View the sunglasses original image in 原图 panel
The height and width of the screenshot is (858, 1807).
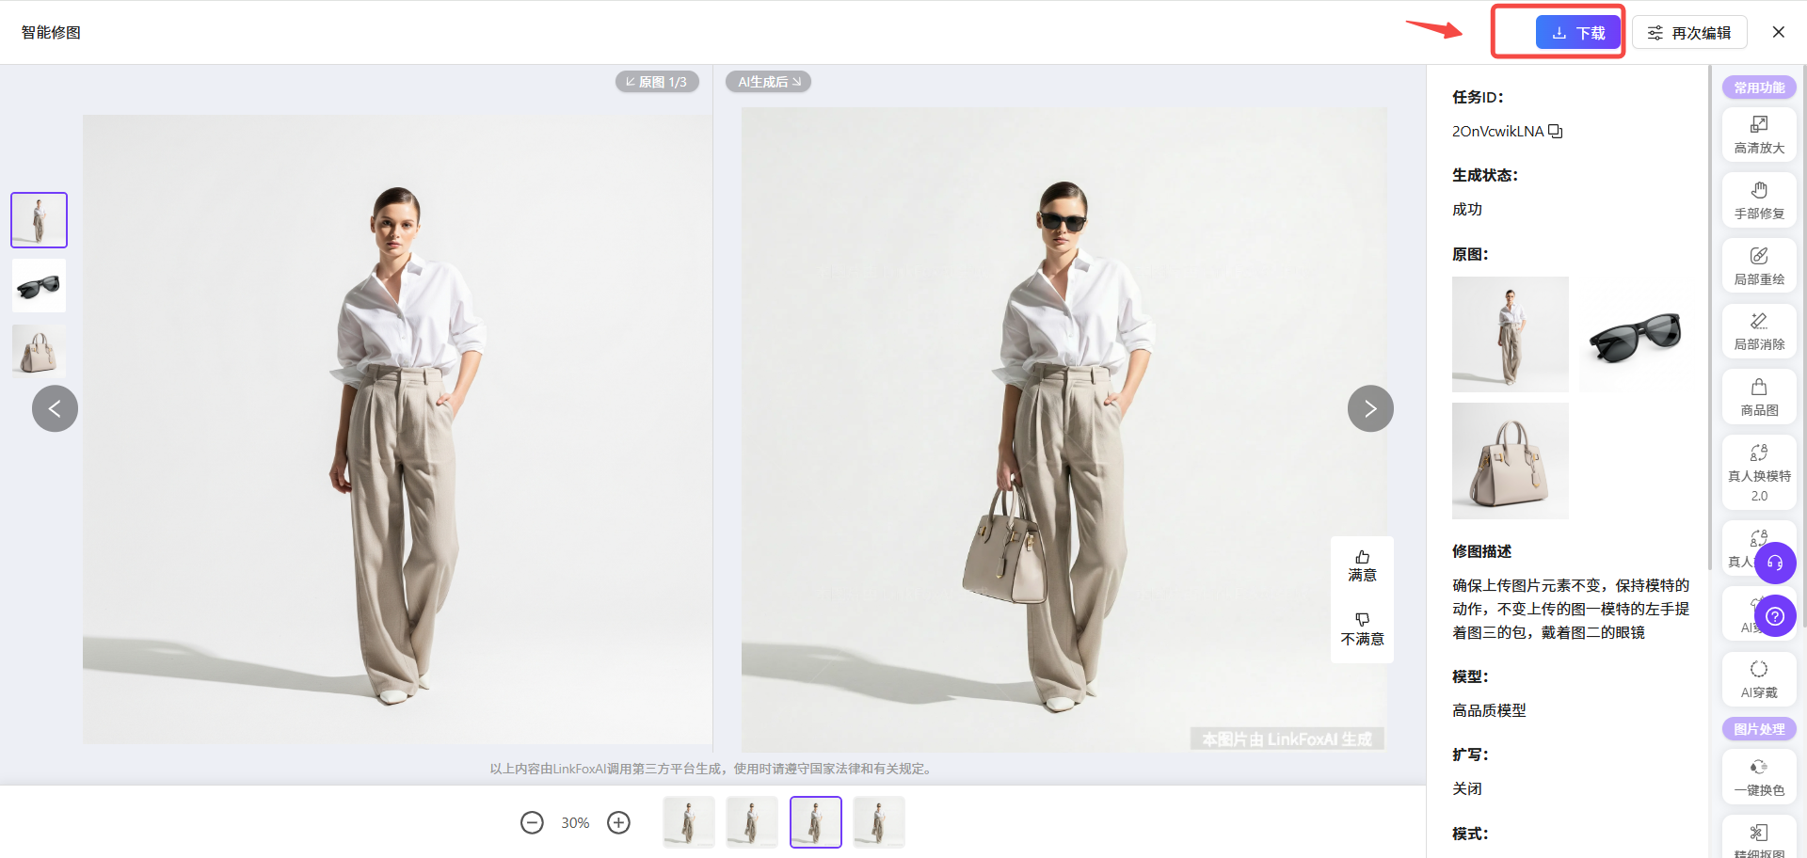[x=1636, y=334]
